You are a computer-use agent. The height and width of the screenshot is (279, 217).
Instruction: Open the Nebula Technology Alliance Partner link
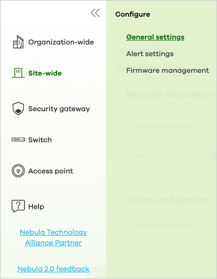53,237
